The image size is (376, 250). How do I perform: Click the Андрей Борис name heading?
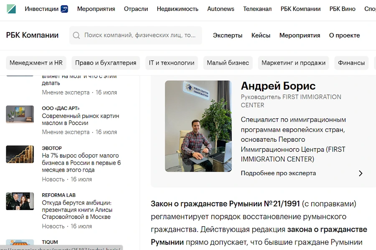point(278,86)
